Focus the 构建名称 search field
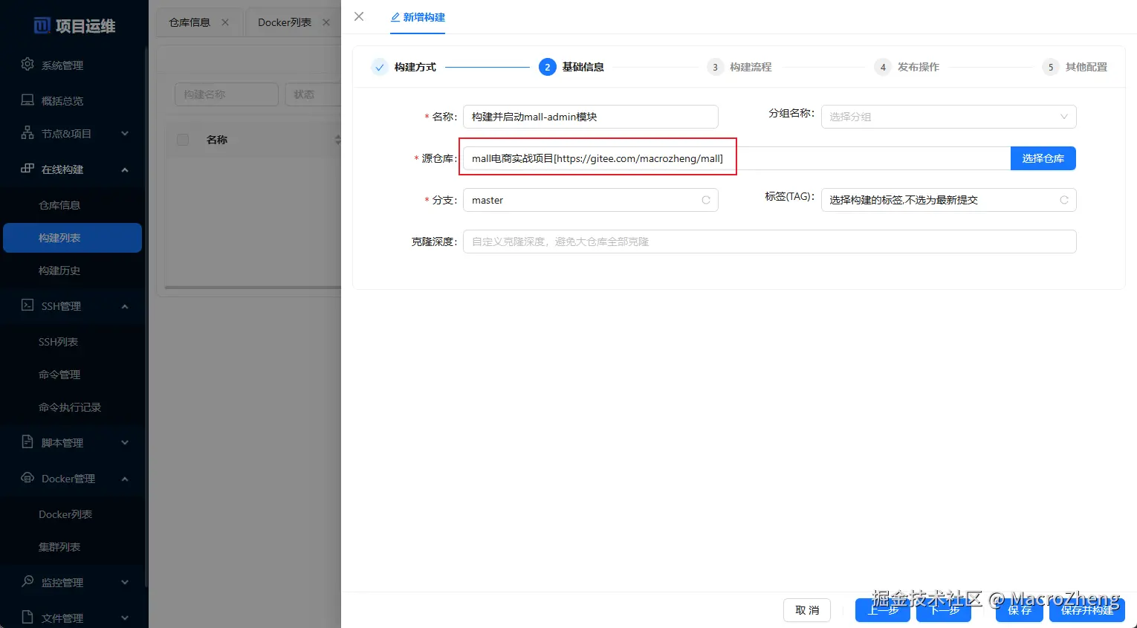This screenshot has width=1137, height=628. pos(227,94)
